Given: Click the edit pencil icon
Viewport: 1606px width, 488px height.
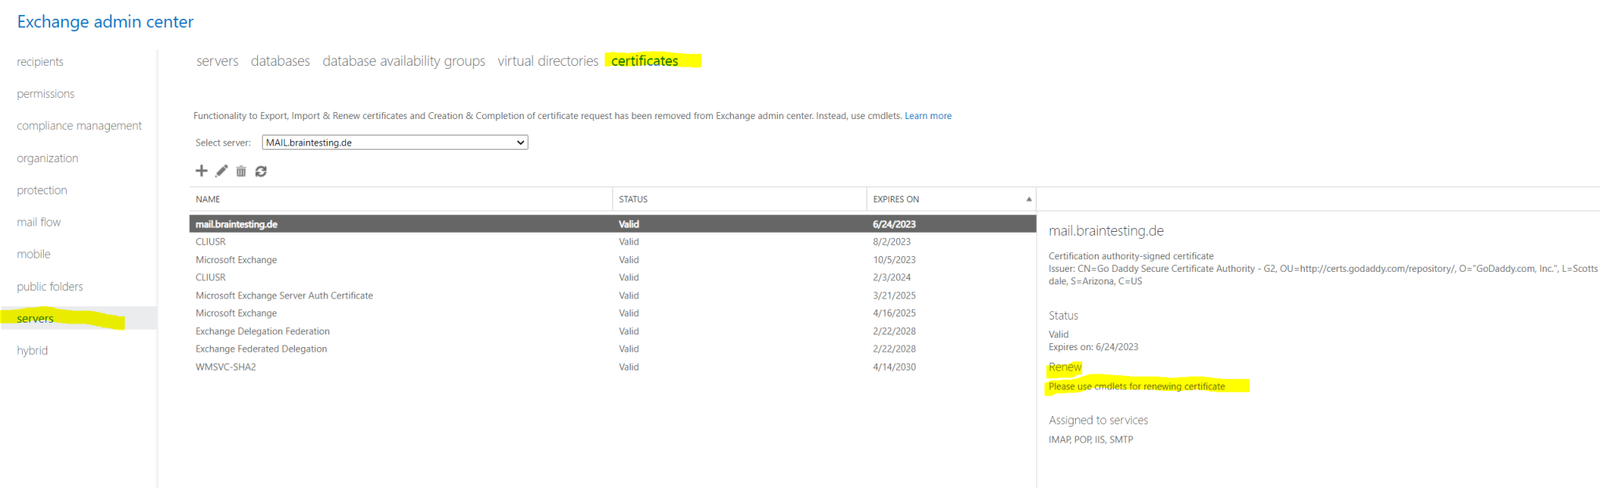Looking at the screenshot, I should tap(222, 171).
